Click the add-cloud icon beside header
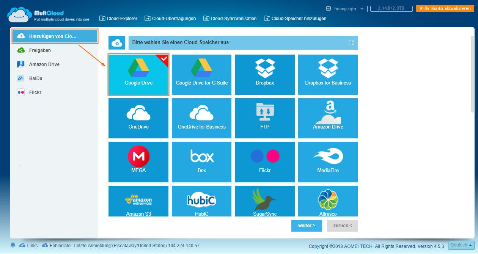 click(117, 43)
